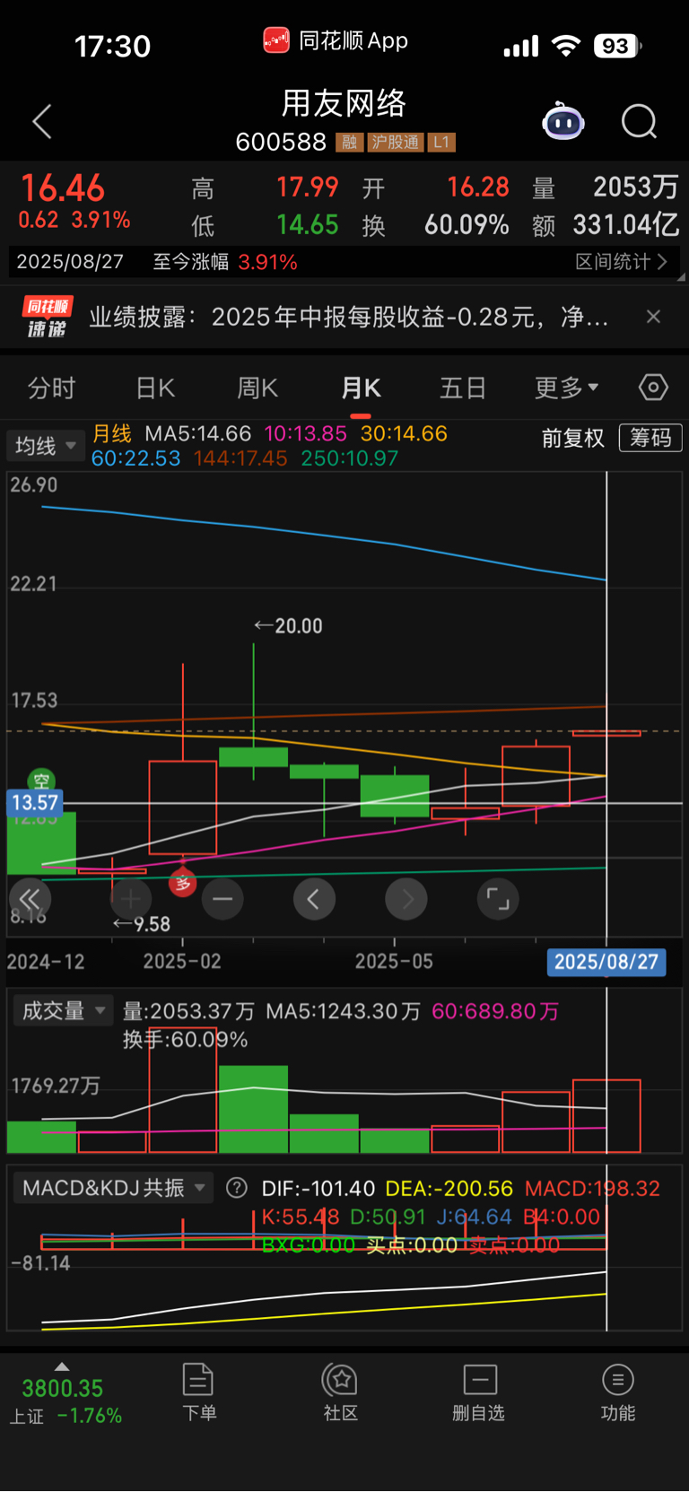This screenshot has height=1492, width=689.
Task: Read the 业绩披露 earnings news headline
Action: tap(349, 317)
